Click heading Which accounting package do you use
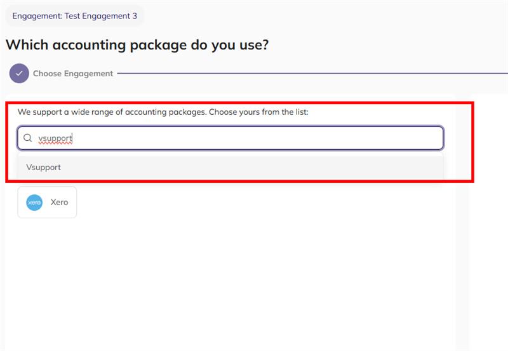Screen dimensions: 508x351 pyautogui.click(x=137, y=45)
